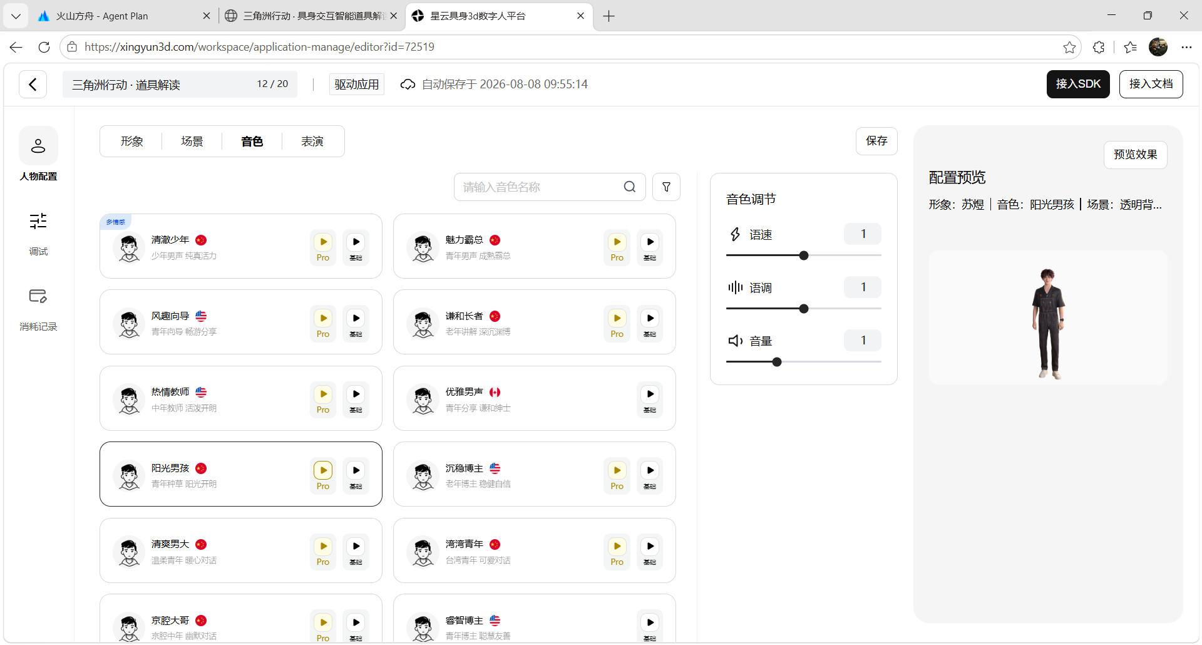Select the 谦和长者 voice card
This screenshot has height=645, width=1202.
coord(535,322)
